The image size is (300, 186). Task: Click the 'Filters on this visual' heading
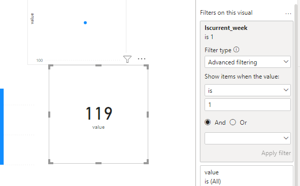point(226,13)
